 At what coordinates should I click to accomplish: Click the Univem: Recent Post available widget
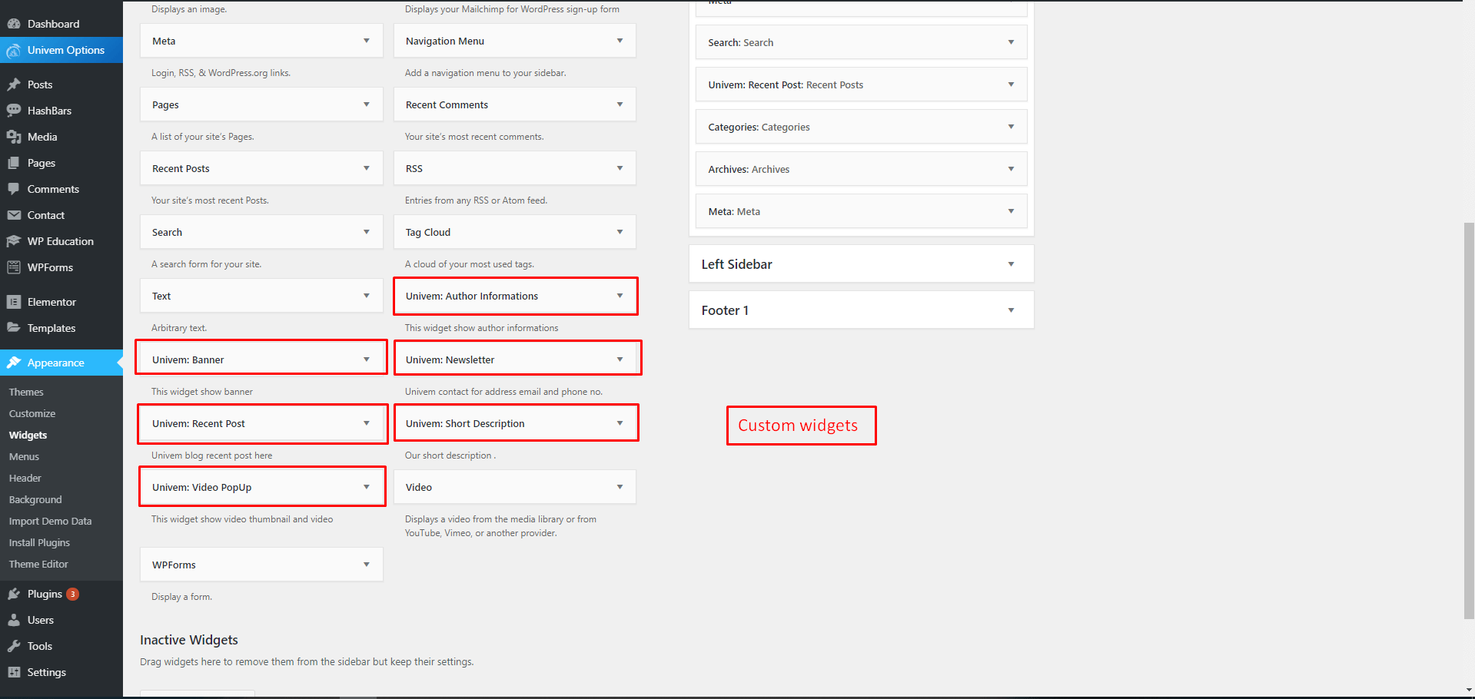[261, 423]
